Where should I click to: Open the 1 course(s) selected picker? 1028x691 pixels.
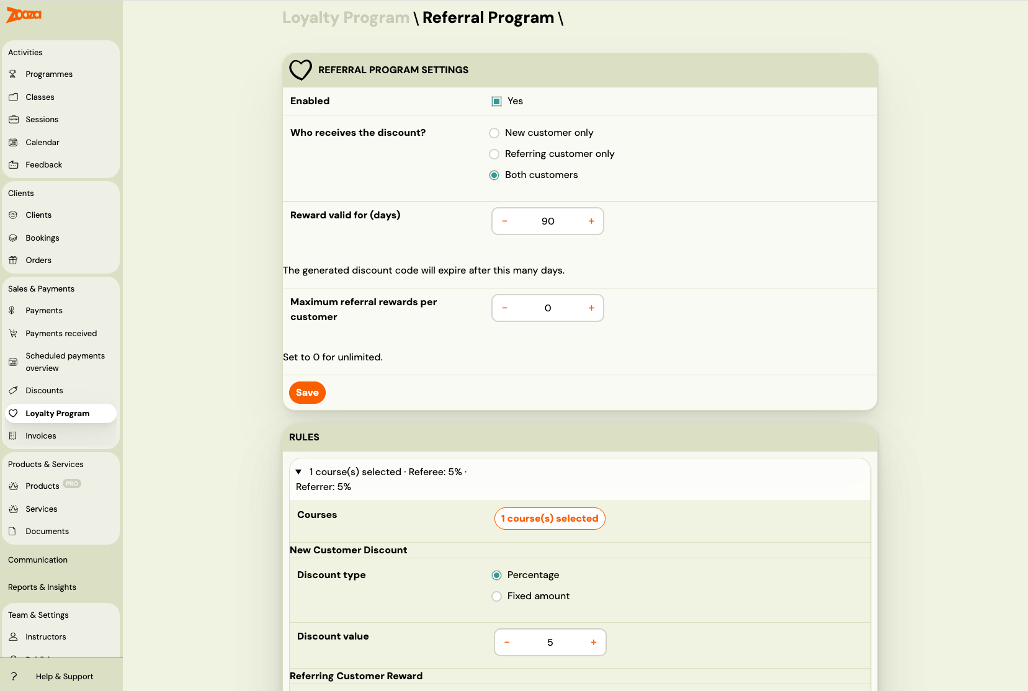(549, 519)
